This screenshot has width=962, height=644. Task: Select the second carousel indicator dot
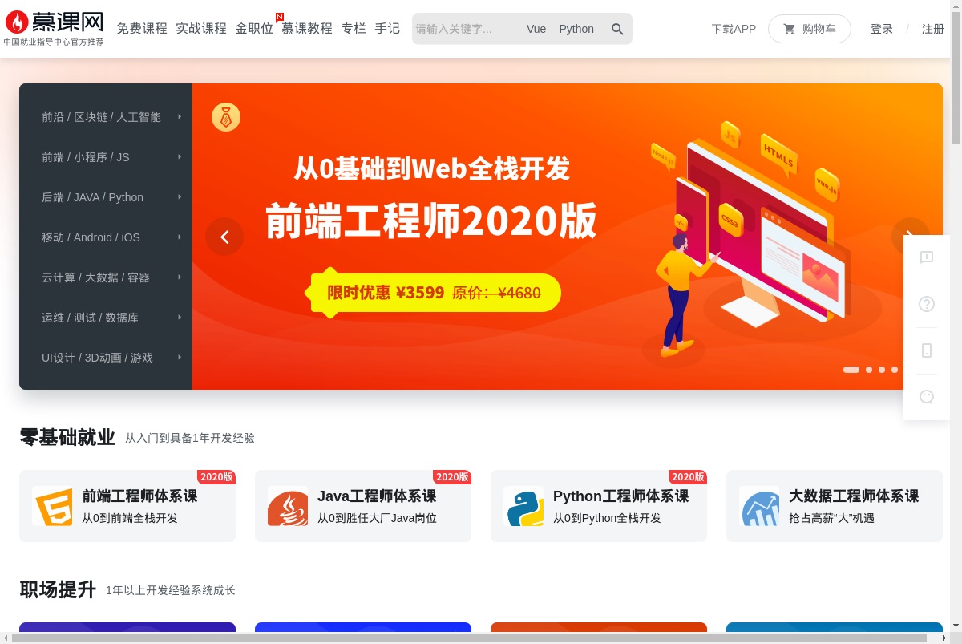click(869, 370)
